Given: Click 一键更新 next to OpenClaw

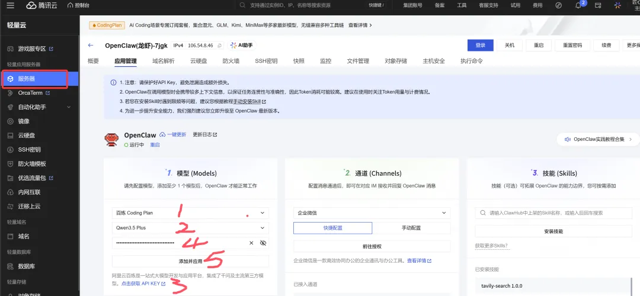Looking at the screenshot, I should (172, 134).
